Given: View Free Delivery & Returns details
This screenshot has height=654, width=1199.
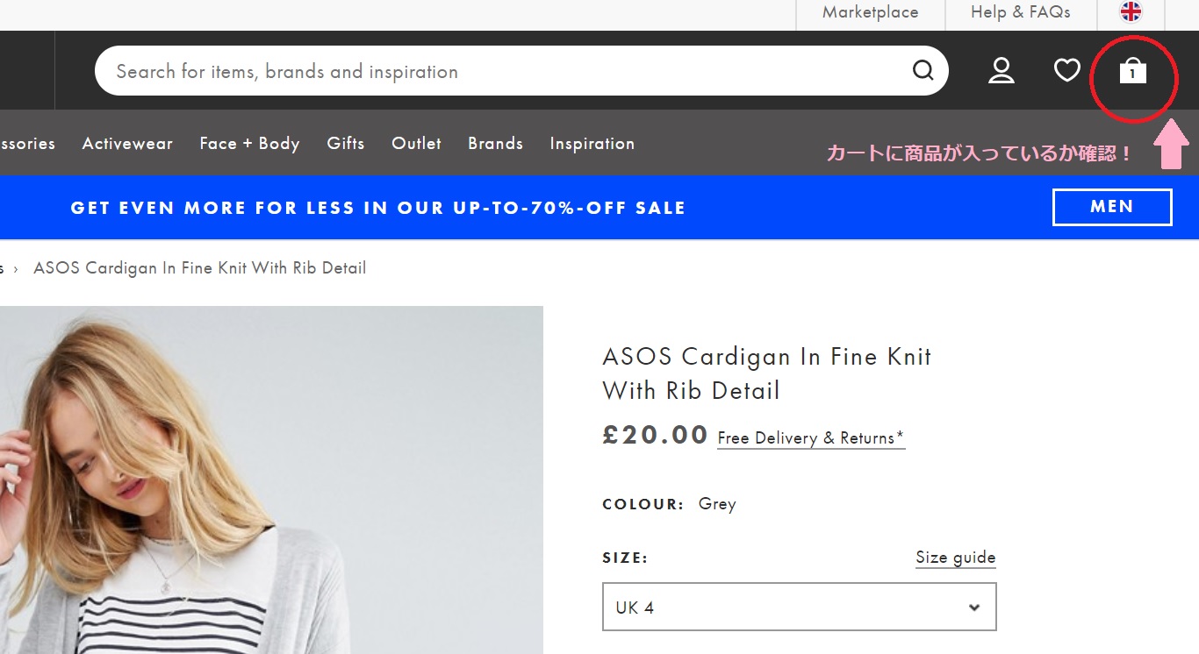Looking at the screenshot, I should coord(810,438).
